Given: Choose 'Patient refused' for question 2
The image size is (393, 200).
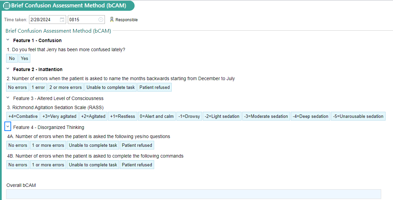Looking at the screenshot, I should point(155,87).
